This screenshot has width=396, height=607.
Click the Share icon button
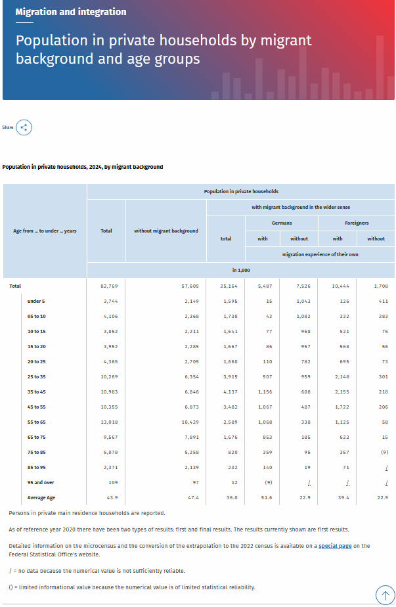point(24,127)
